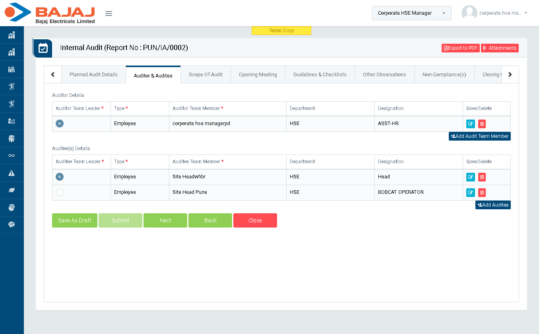Image resolution: width=539 pixels, height=334 pixels.
Task: Open the Guidelines & Checklists tab
Action: click(320, 75)
